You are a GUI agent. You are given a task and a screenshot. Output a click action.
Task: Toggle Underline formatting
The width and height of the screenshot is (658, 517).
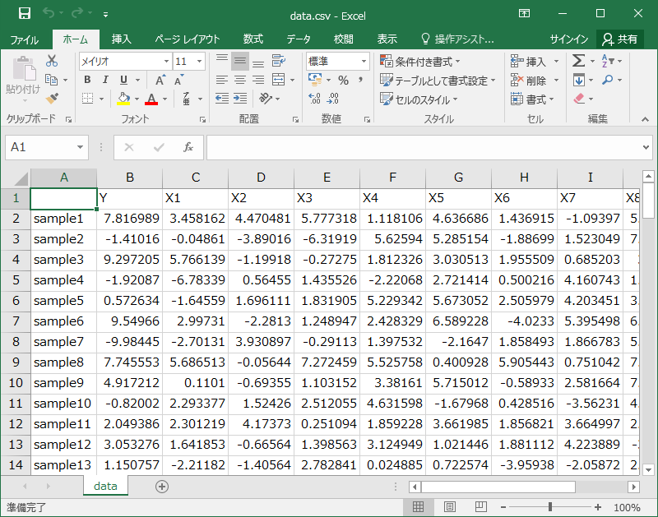point(123,80)
